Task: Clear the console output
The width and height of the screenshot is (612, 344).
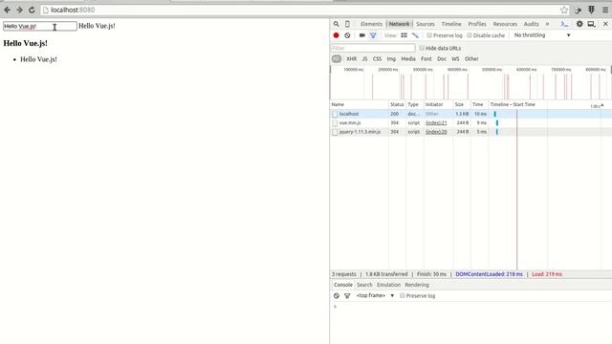Action: pos(336,295)
